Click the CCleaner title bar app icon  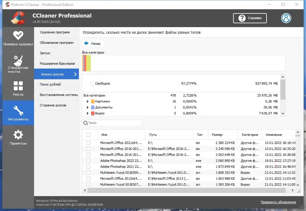coord(7,4)
